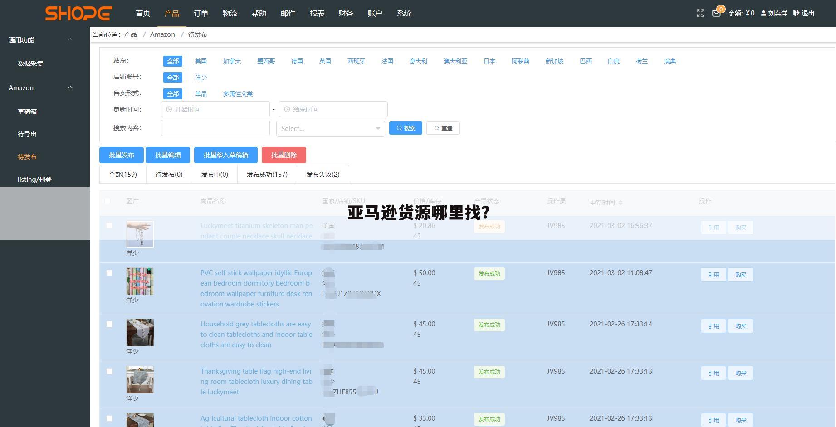Image resolution: width=836 pixels, height=427 pixels.
Task: Check the Household grey tablecloths row
Action: point(109,324)
